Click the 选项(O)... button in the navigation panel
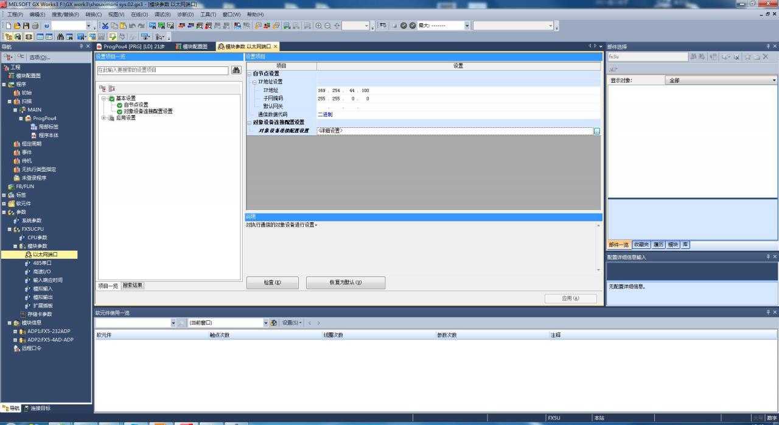Image resolution: width=779 pixels, height=425 pixels. [40, 57]
